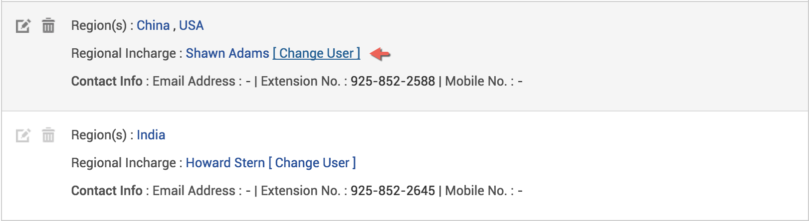Viewport: 809px width, 221px height.
Task: Edit the India region entry
Action: 23,135
